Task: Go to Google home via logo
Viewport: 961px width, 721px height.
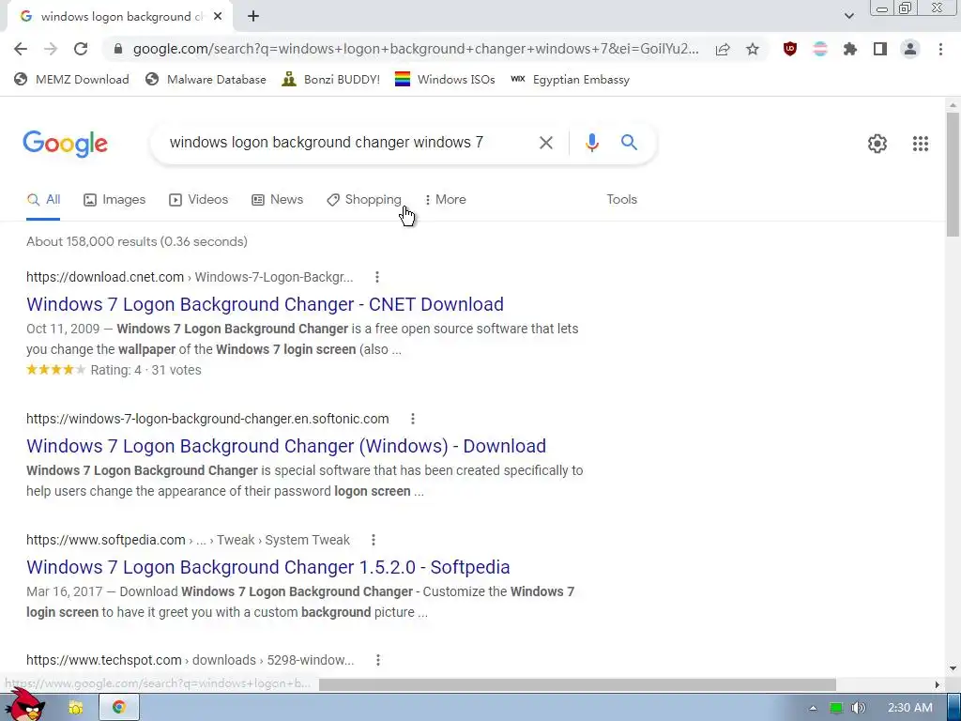Action: click(65, 144)
